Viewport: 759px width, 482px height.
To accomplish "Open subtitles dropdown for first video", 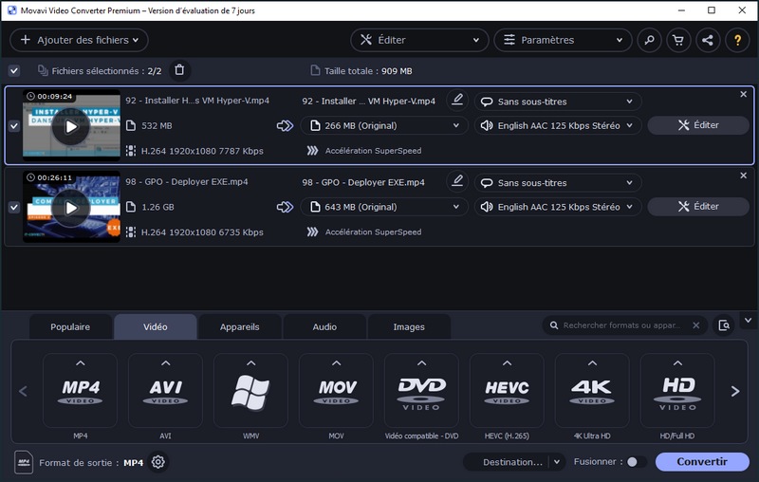I will 558,102.
